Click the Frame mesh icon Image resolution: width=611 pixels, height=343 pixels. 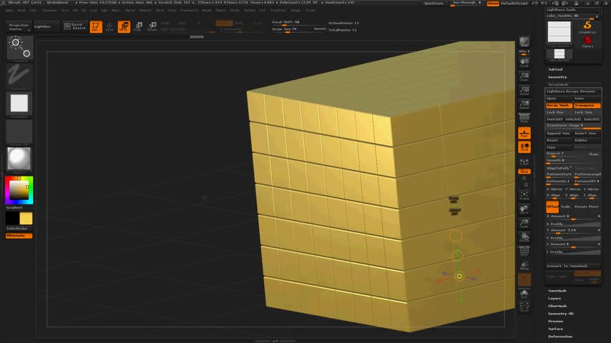[x=524, y=196]
